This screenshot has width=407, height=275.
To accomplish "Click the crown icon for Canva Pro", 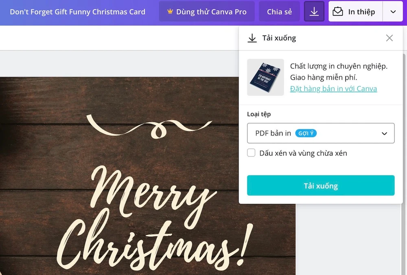I will click(169, 12).
